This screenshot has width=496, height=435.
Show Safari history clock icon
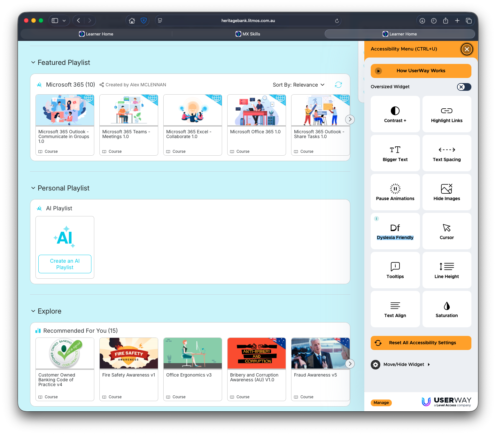coord(434,20)
